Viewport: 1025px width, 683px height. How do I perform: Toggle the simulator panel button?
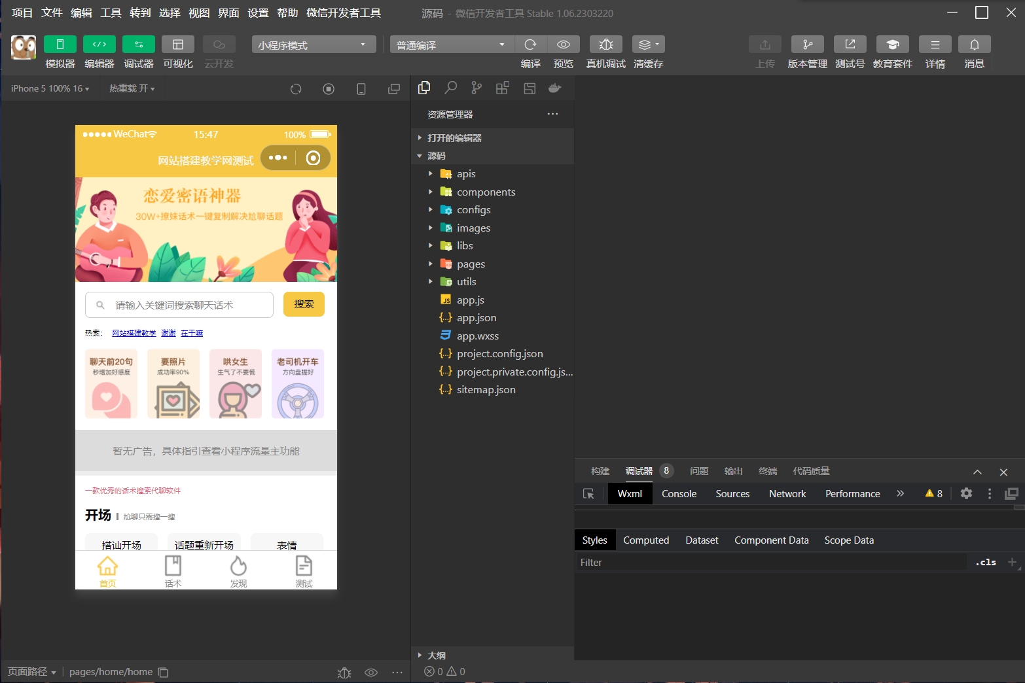[60, 44]
